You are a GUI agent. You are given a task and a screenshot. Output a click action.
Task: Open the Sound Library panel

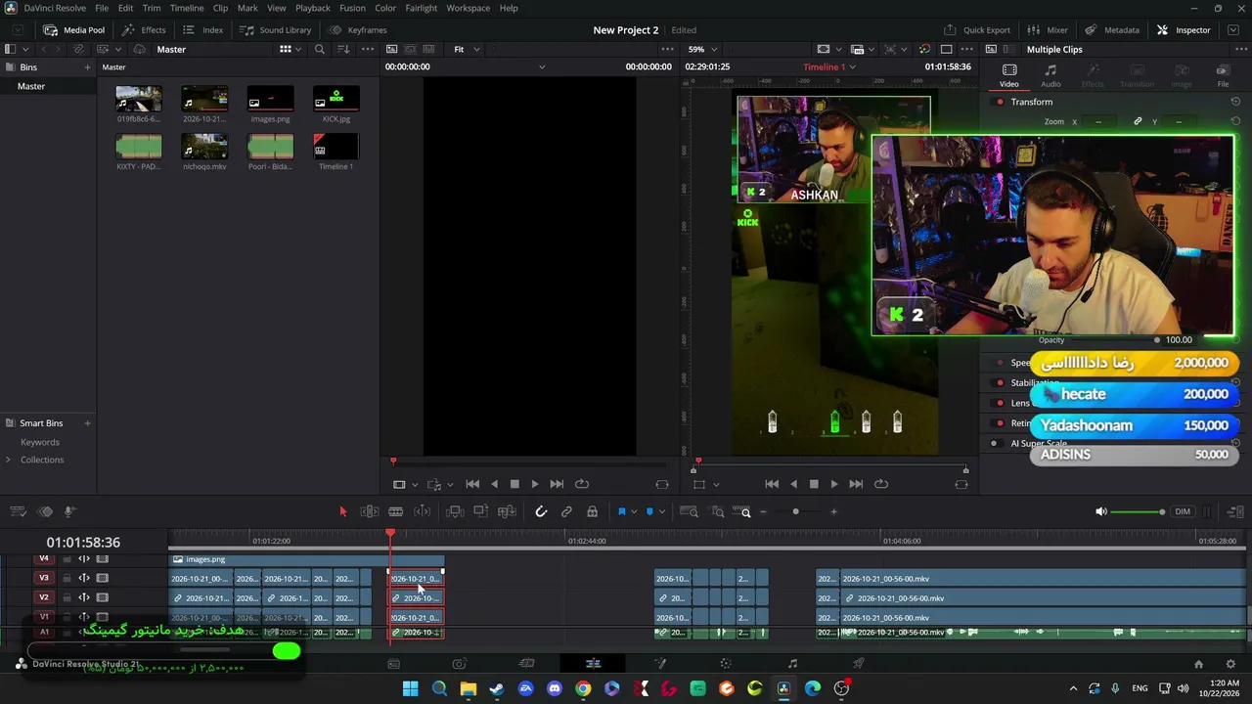coord(275,30)
